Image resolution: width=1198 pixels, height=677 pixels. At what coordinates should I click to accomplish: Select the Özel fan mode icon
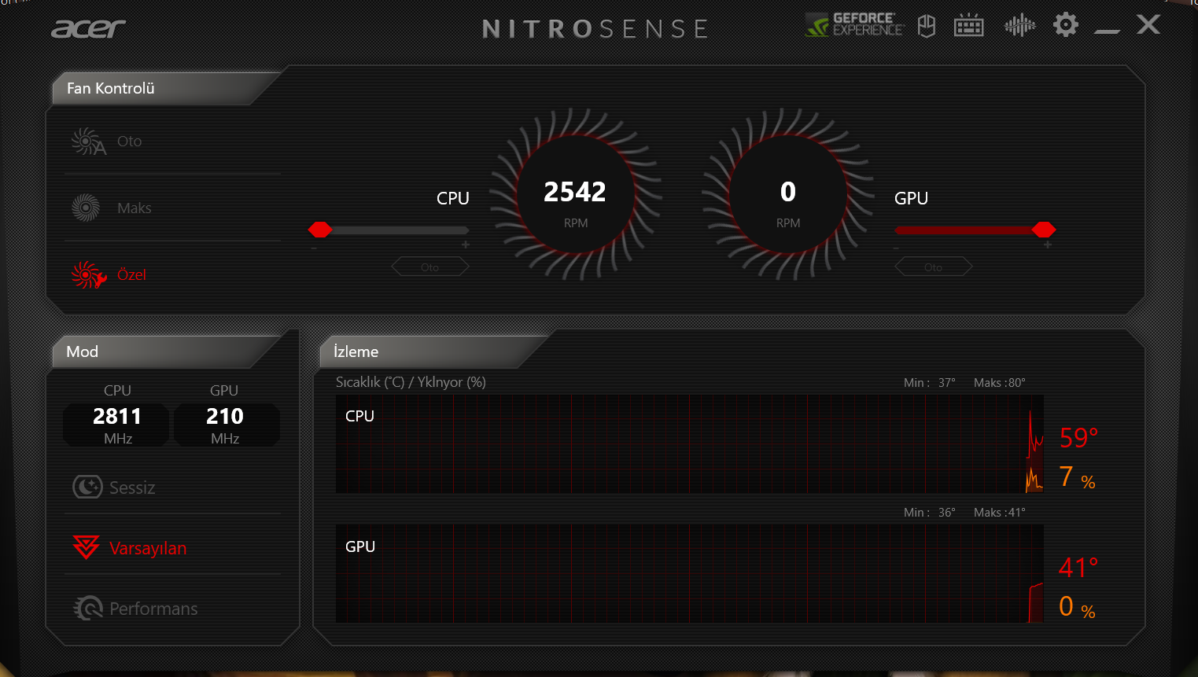click(x=88, y=274)
